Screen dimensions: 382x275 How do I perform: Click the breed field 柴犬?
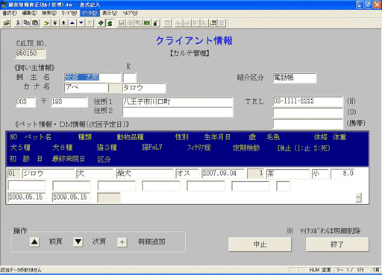(x=145, y=174)
